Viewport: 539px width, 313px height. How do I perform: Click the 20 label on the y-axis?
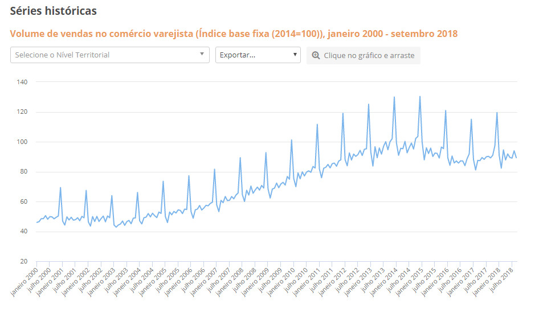tap(24, 261)
